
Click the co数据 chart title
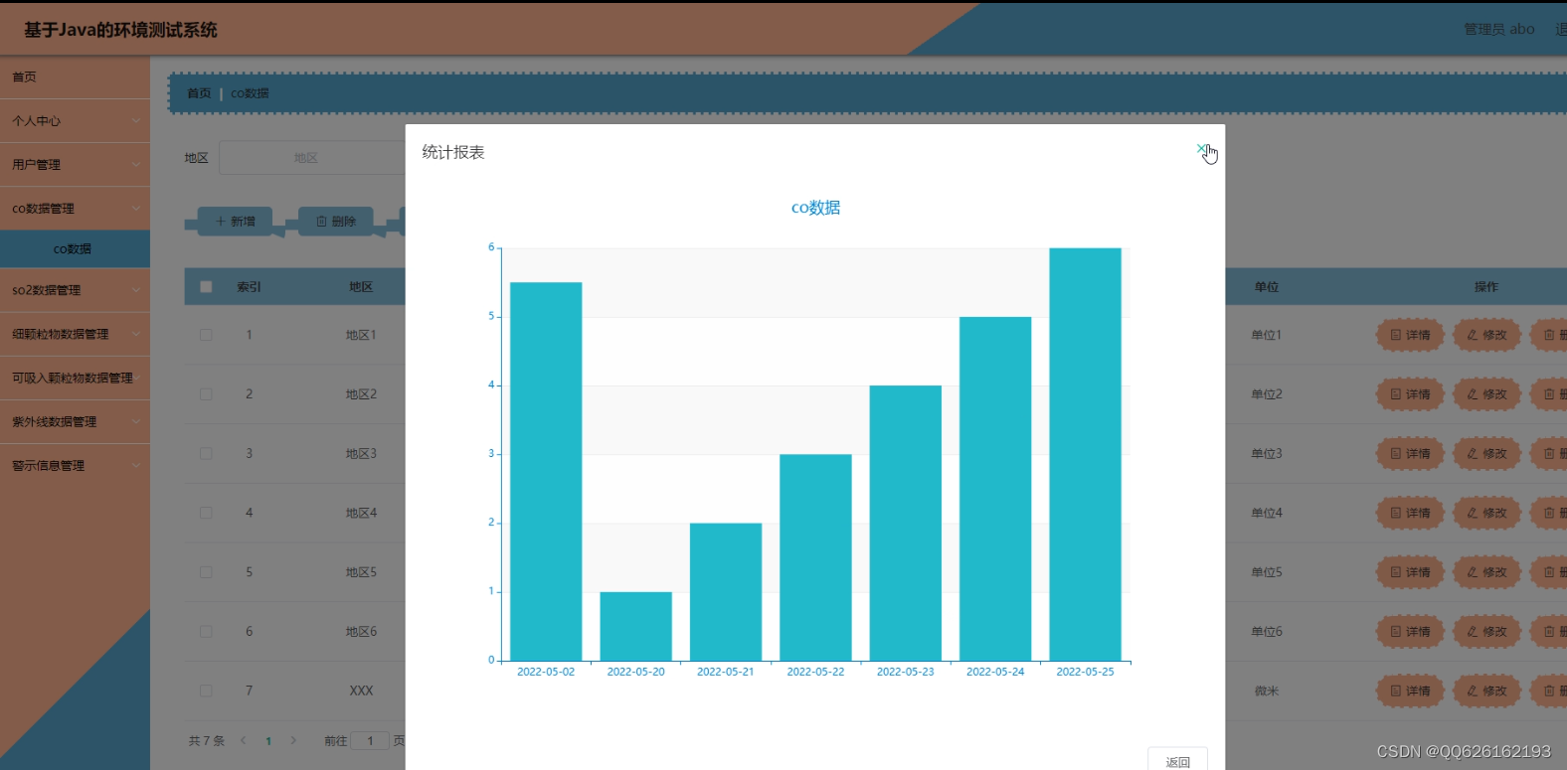point(815,208)
